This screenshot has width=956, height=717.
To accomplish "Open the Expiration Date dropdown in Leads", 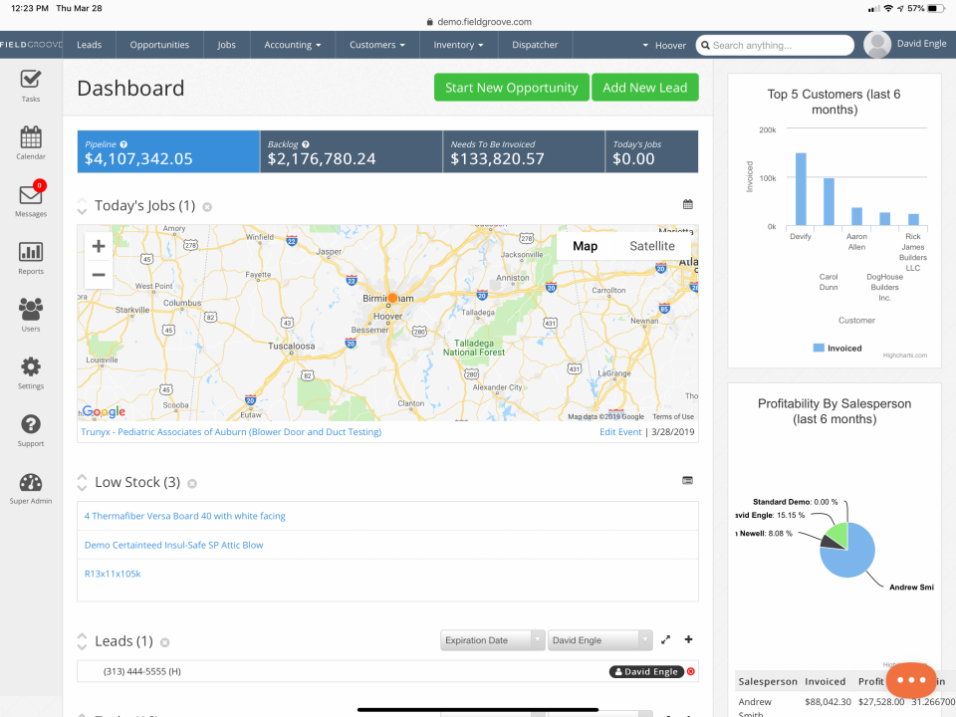I will pyautogui.click(x=492, y=639).
